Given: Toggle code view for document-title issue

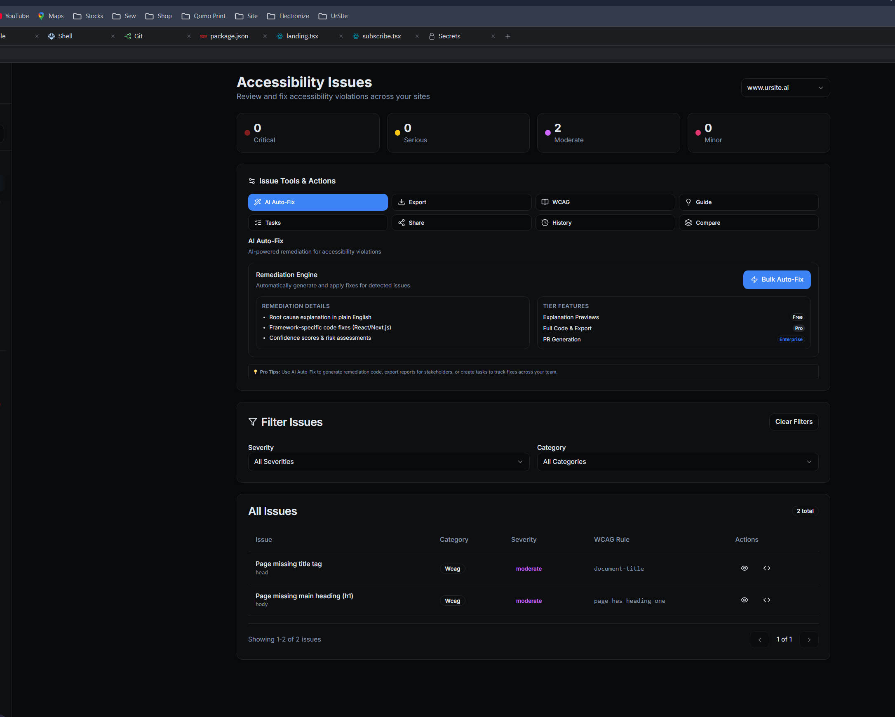Looking at the screenshot, I should point(767,568).
